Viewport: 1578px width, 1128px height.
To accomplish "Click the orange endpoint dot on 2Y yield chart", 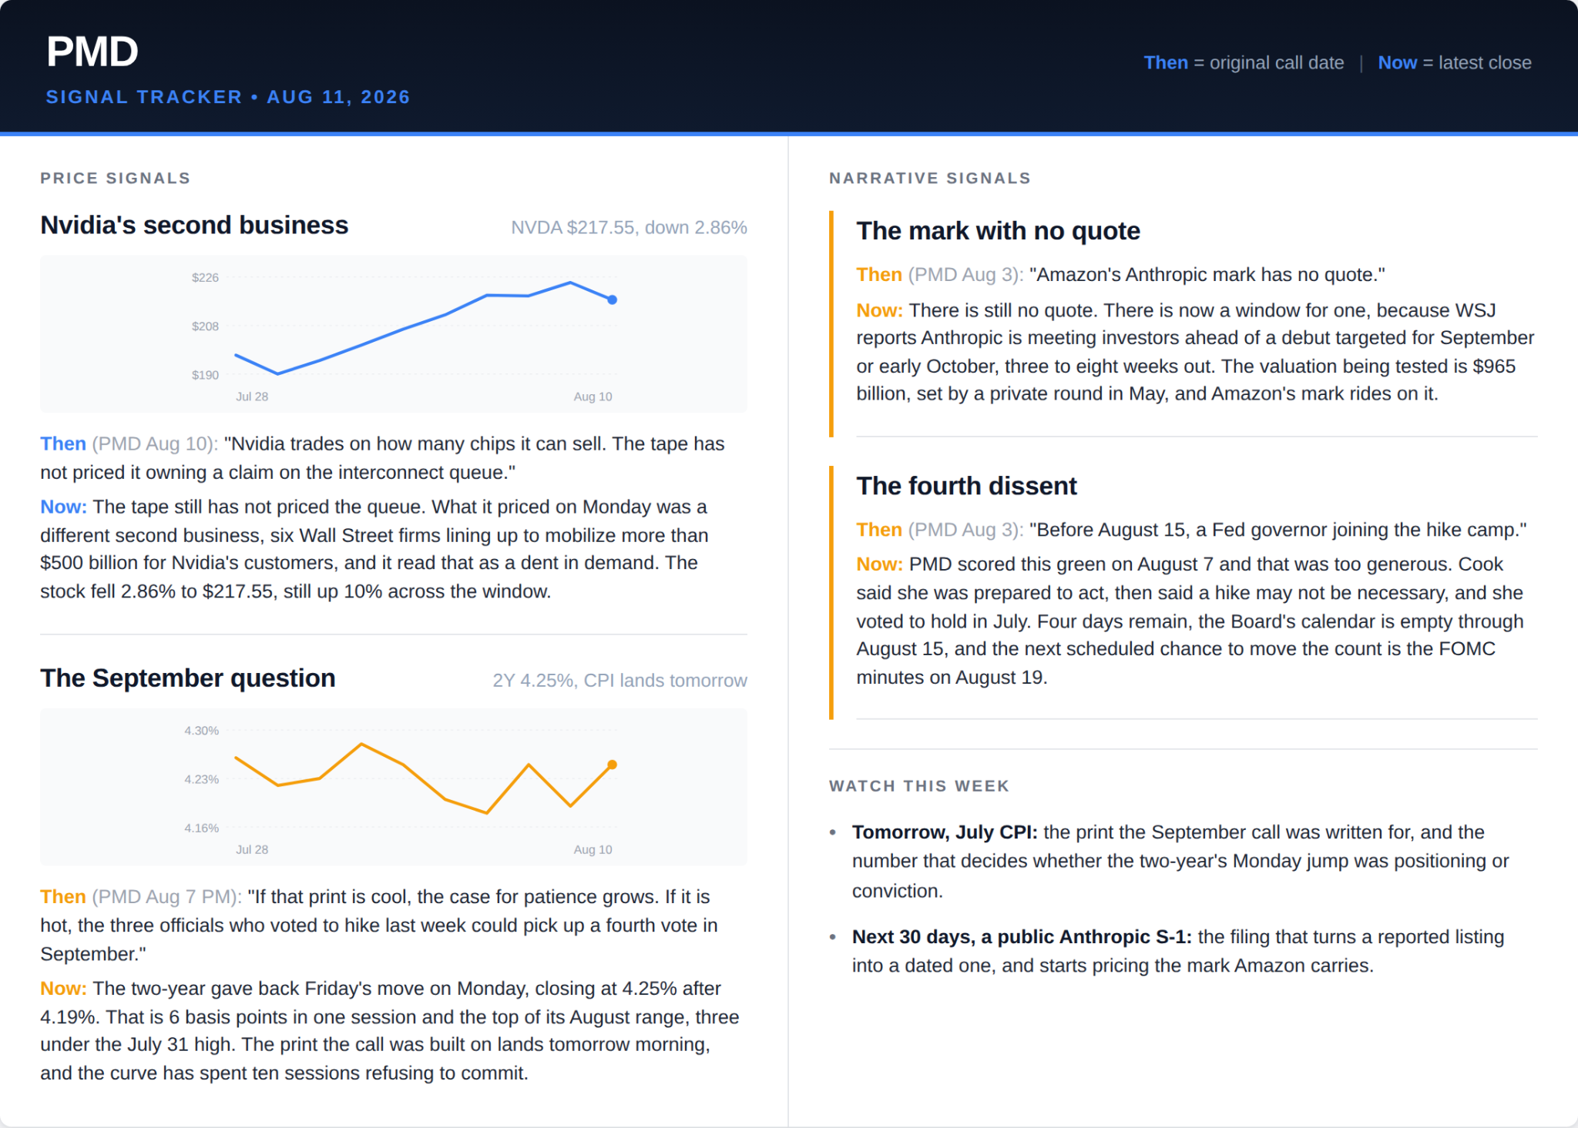I will coord(613,765).
